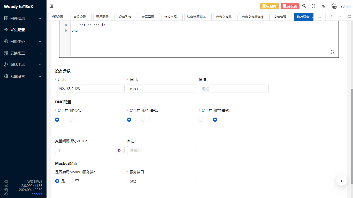Select 否 for 是否启用Modbus服务端
This screenshot has height=198, width=353.
pos(71,181)
